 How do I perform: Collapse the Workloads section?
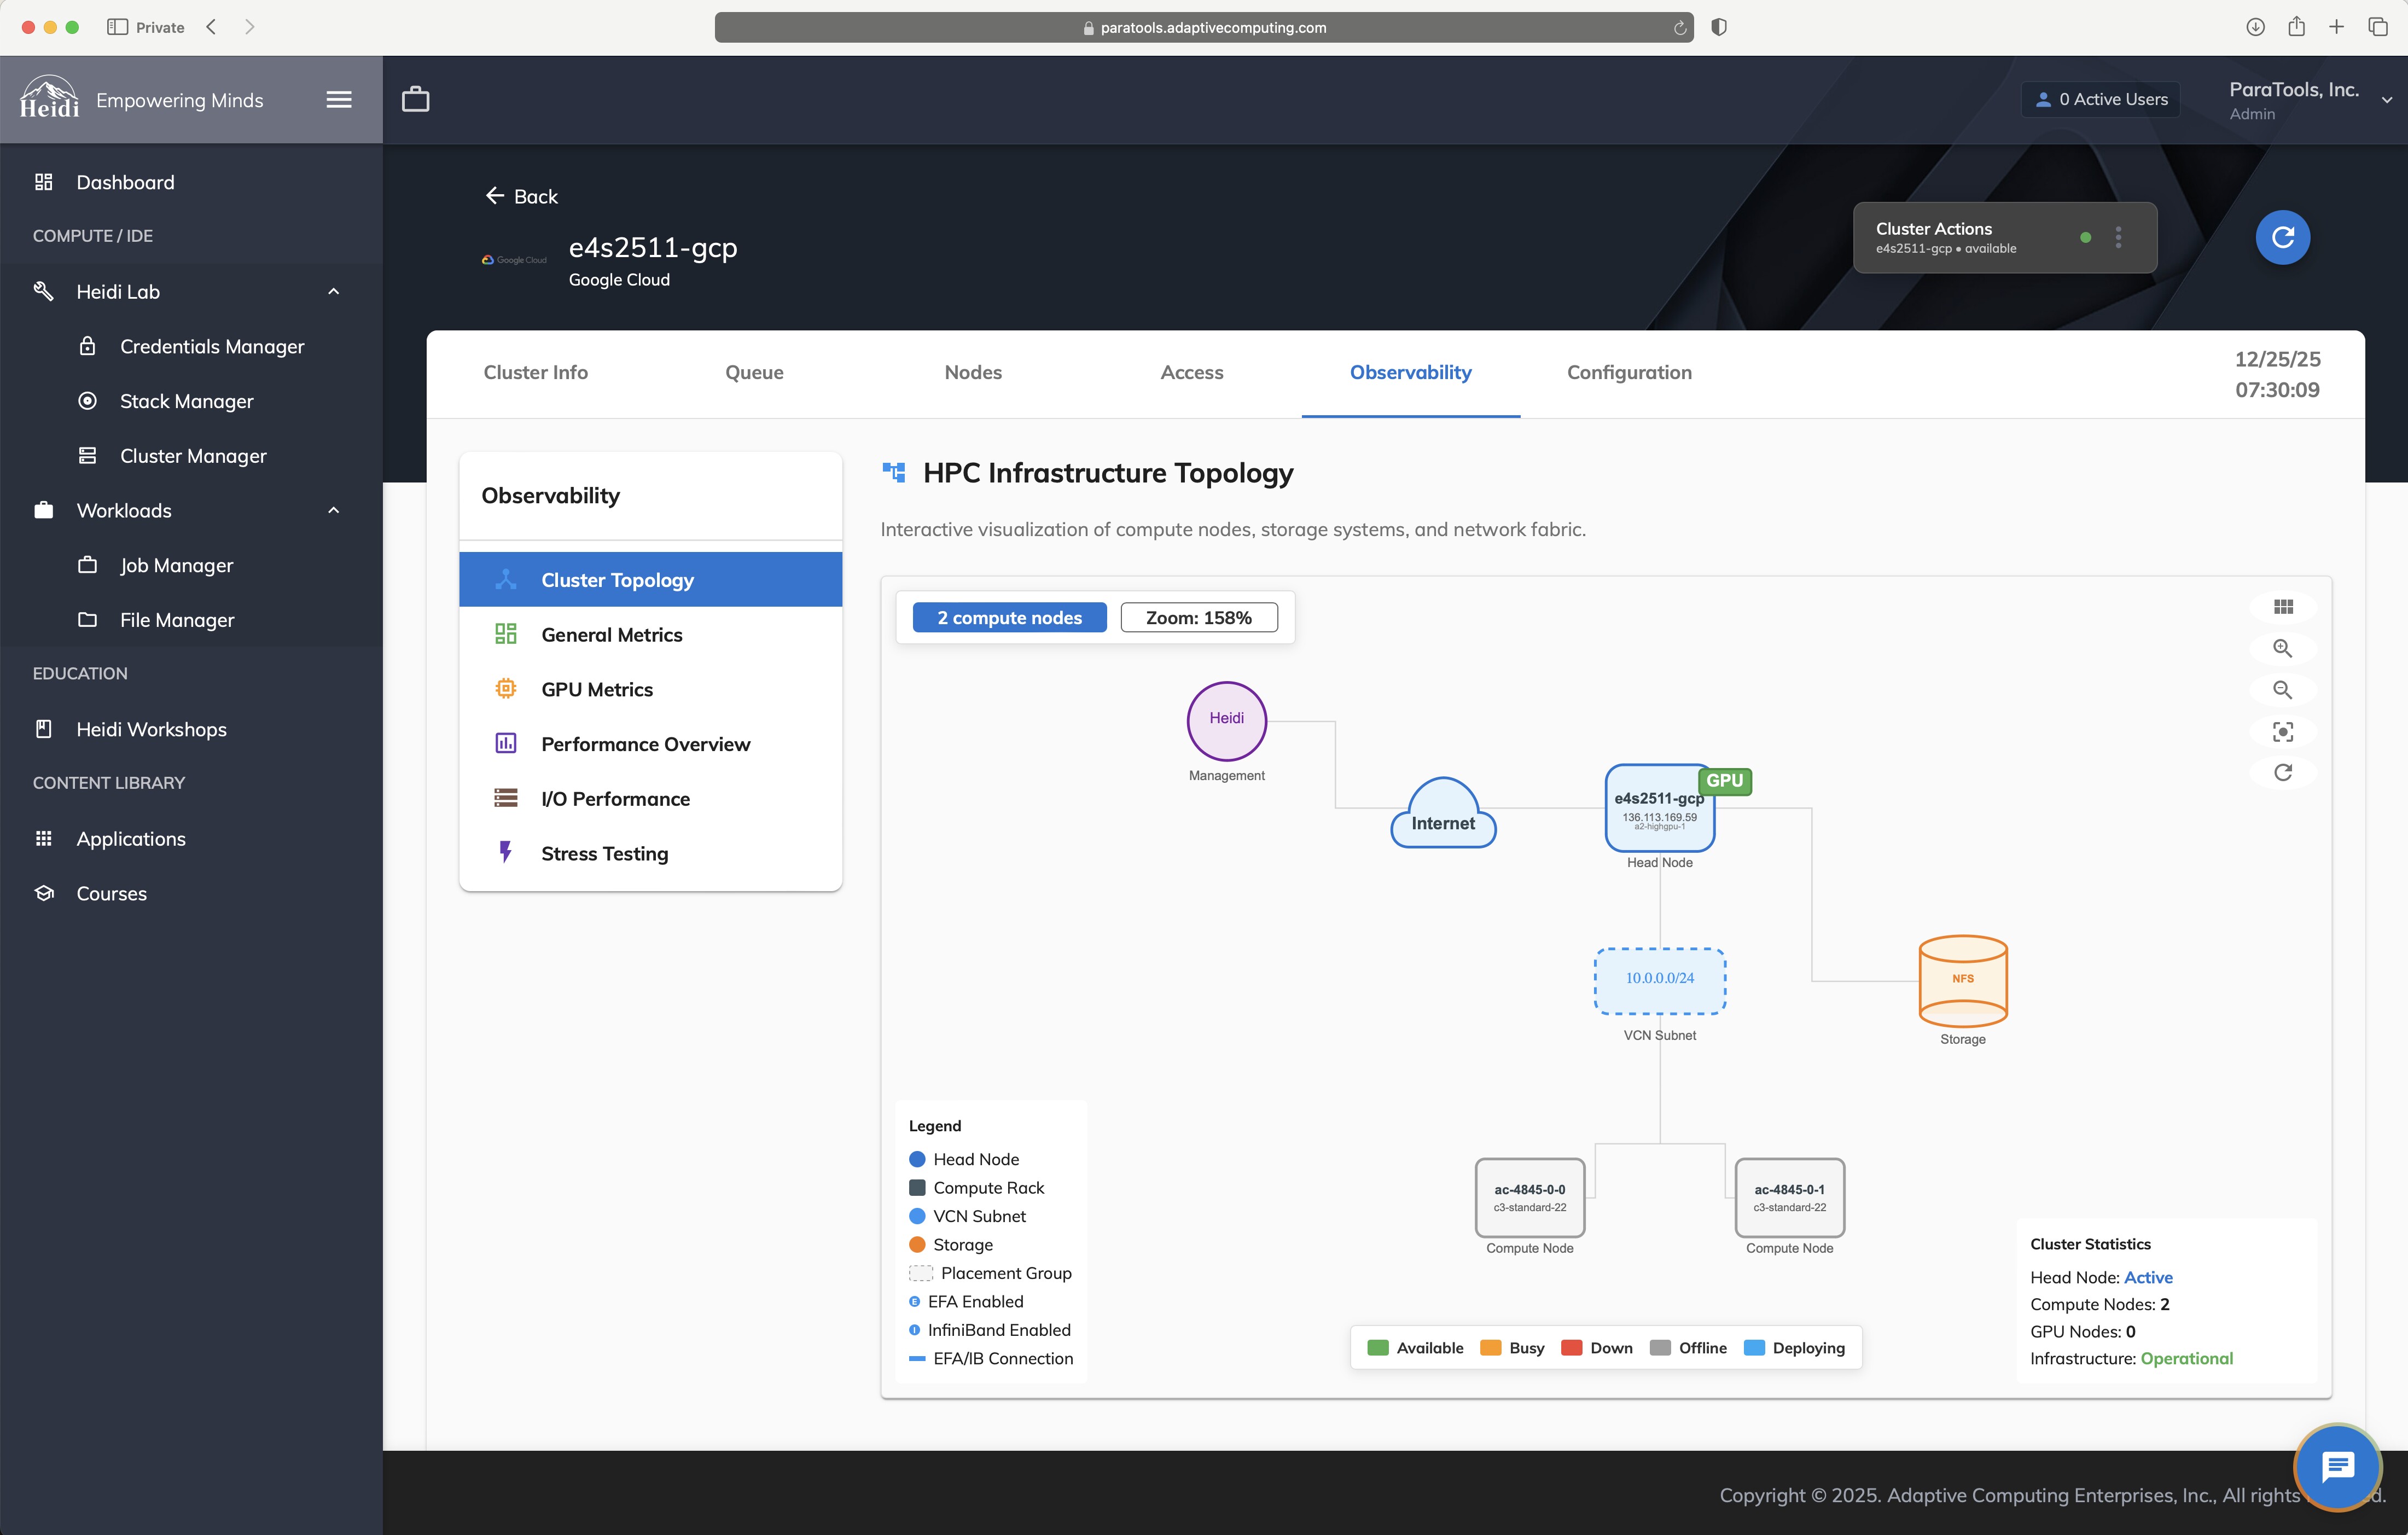(334, 511)
